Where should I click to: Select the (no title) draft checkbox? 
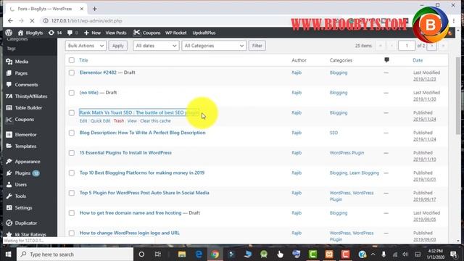72,93
